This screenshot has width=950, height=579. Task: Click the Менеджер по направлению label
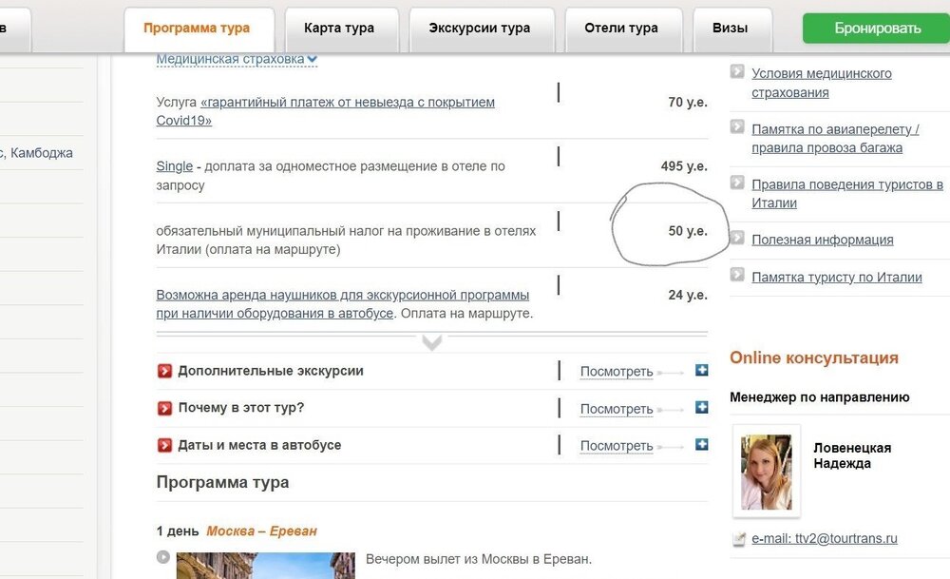[819, 397]
